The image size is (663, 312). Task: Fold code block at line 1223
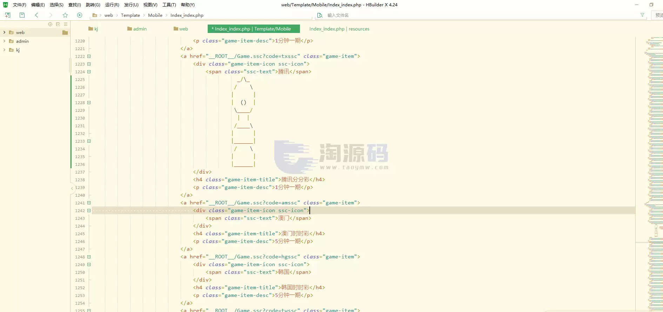tap(89, 64)
